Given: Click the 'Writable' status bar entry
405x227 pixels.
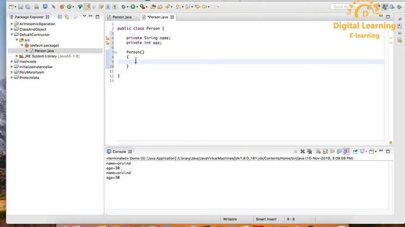Looking at the screenshot, I should [x=230, y=219].
